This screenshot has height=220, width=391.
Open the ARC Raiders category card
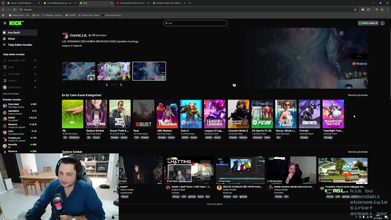point(167,114)
